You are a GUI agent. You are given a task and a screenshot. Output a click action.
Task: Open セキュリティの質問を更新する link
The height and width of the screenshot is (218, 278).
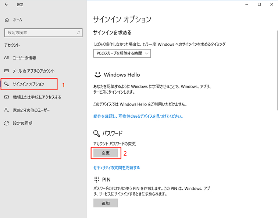(x=117, y=168)
